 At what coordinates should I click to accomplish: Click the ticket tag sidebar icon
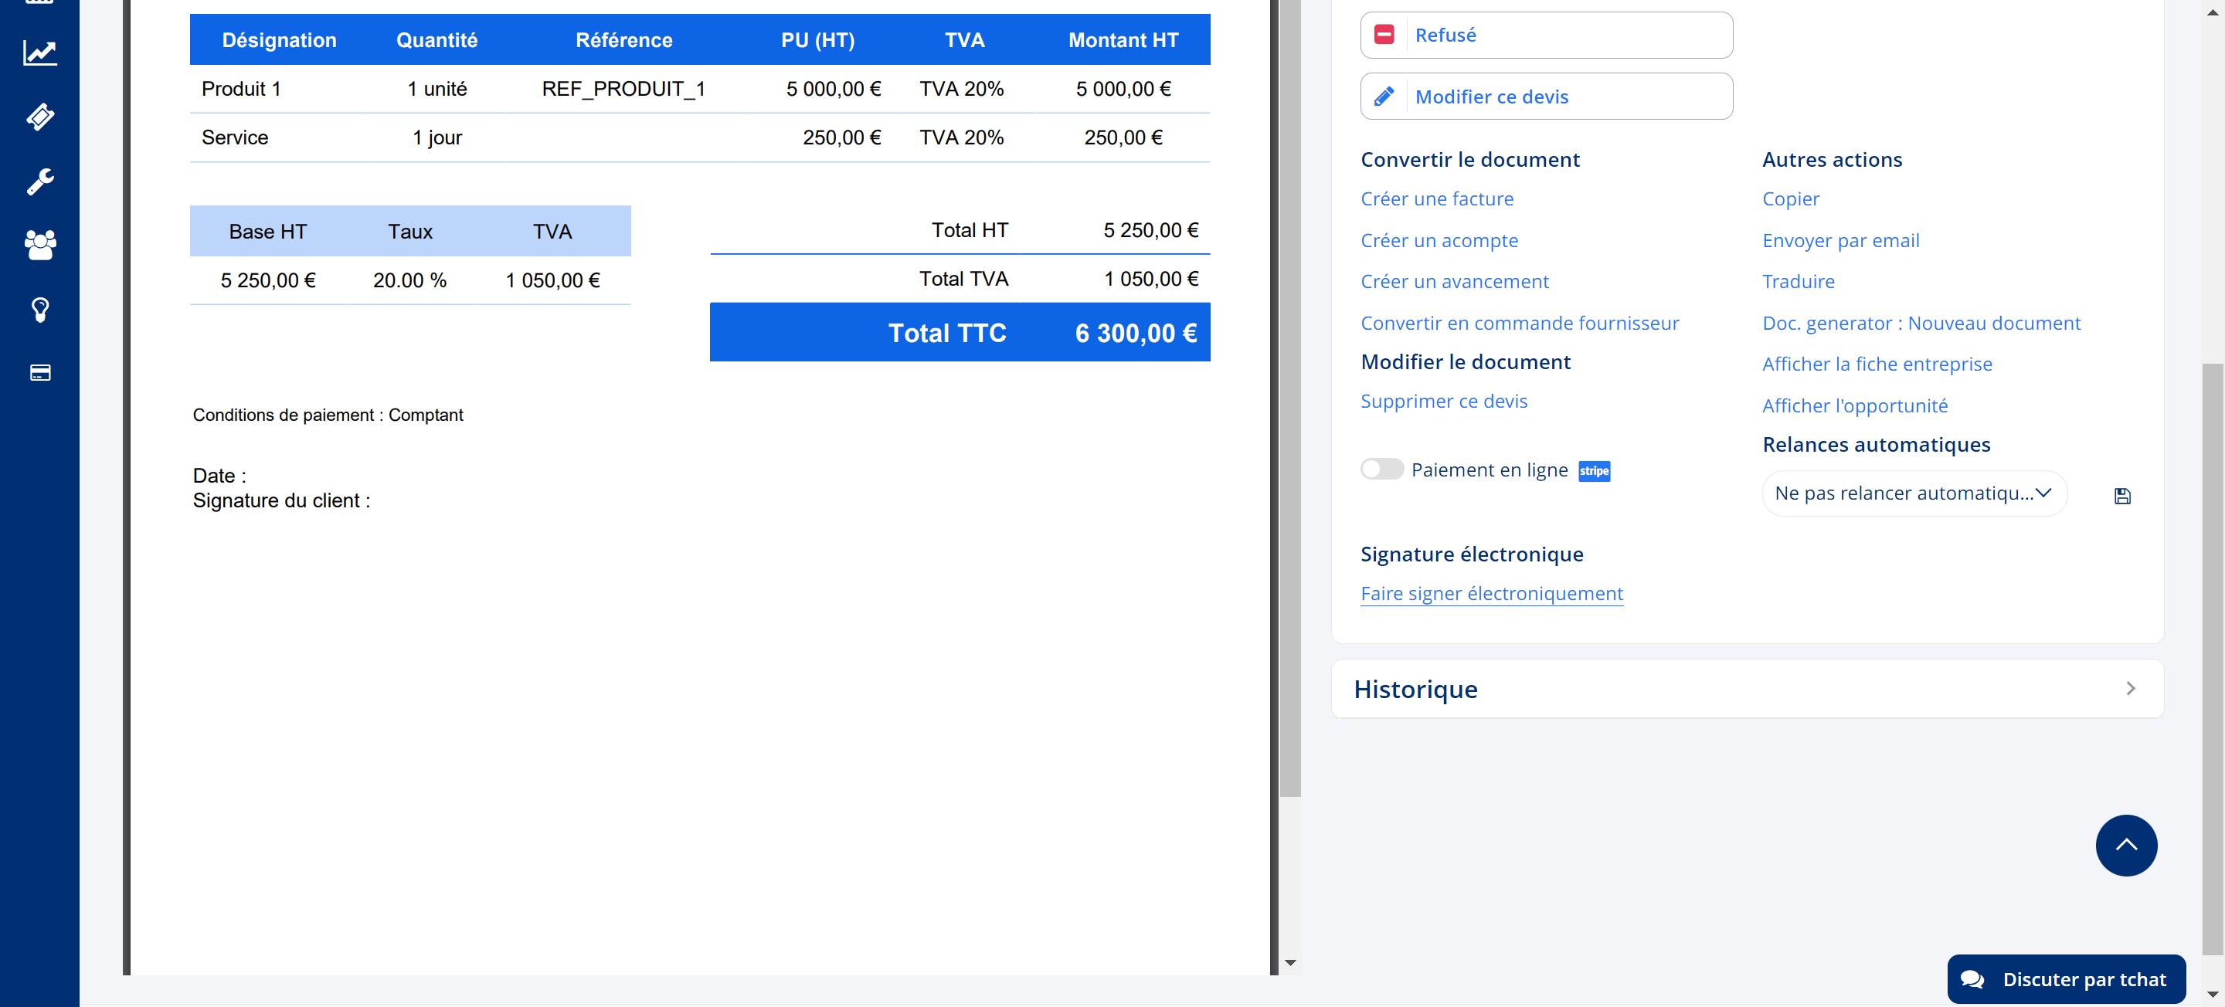[39, 117]
